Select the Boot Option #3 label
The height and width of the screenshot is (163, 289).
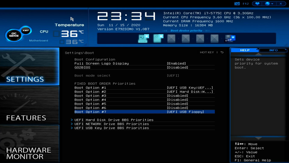click(90, 96)
